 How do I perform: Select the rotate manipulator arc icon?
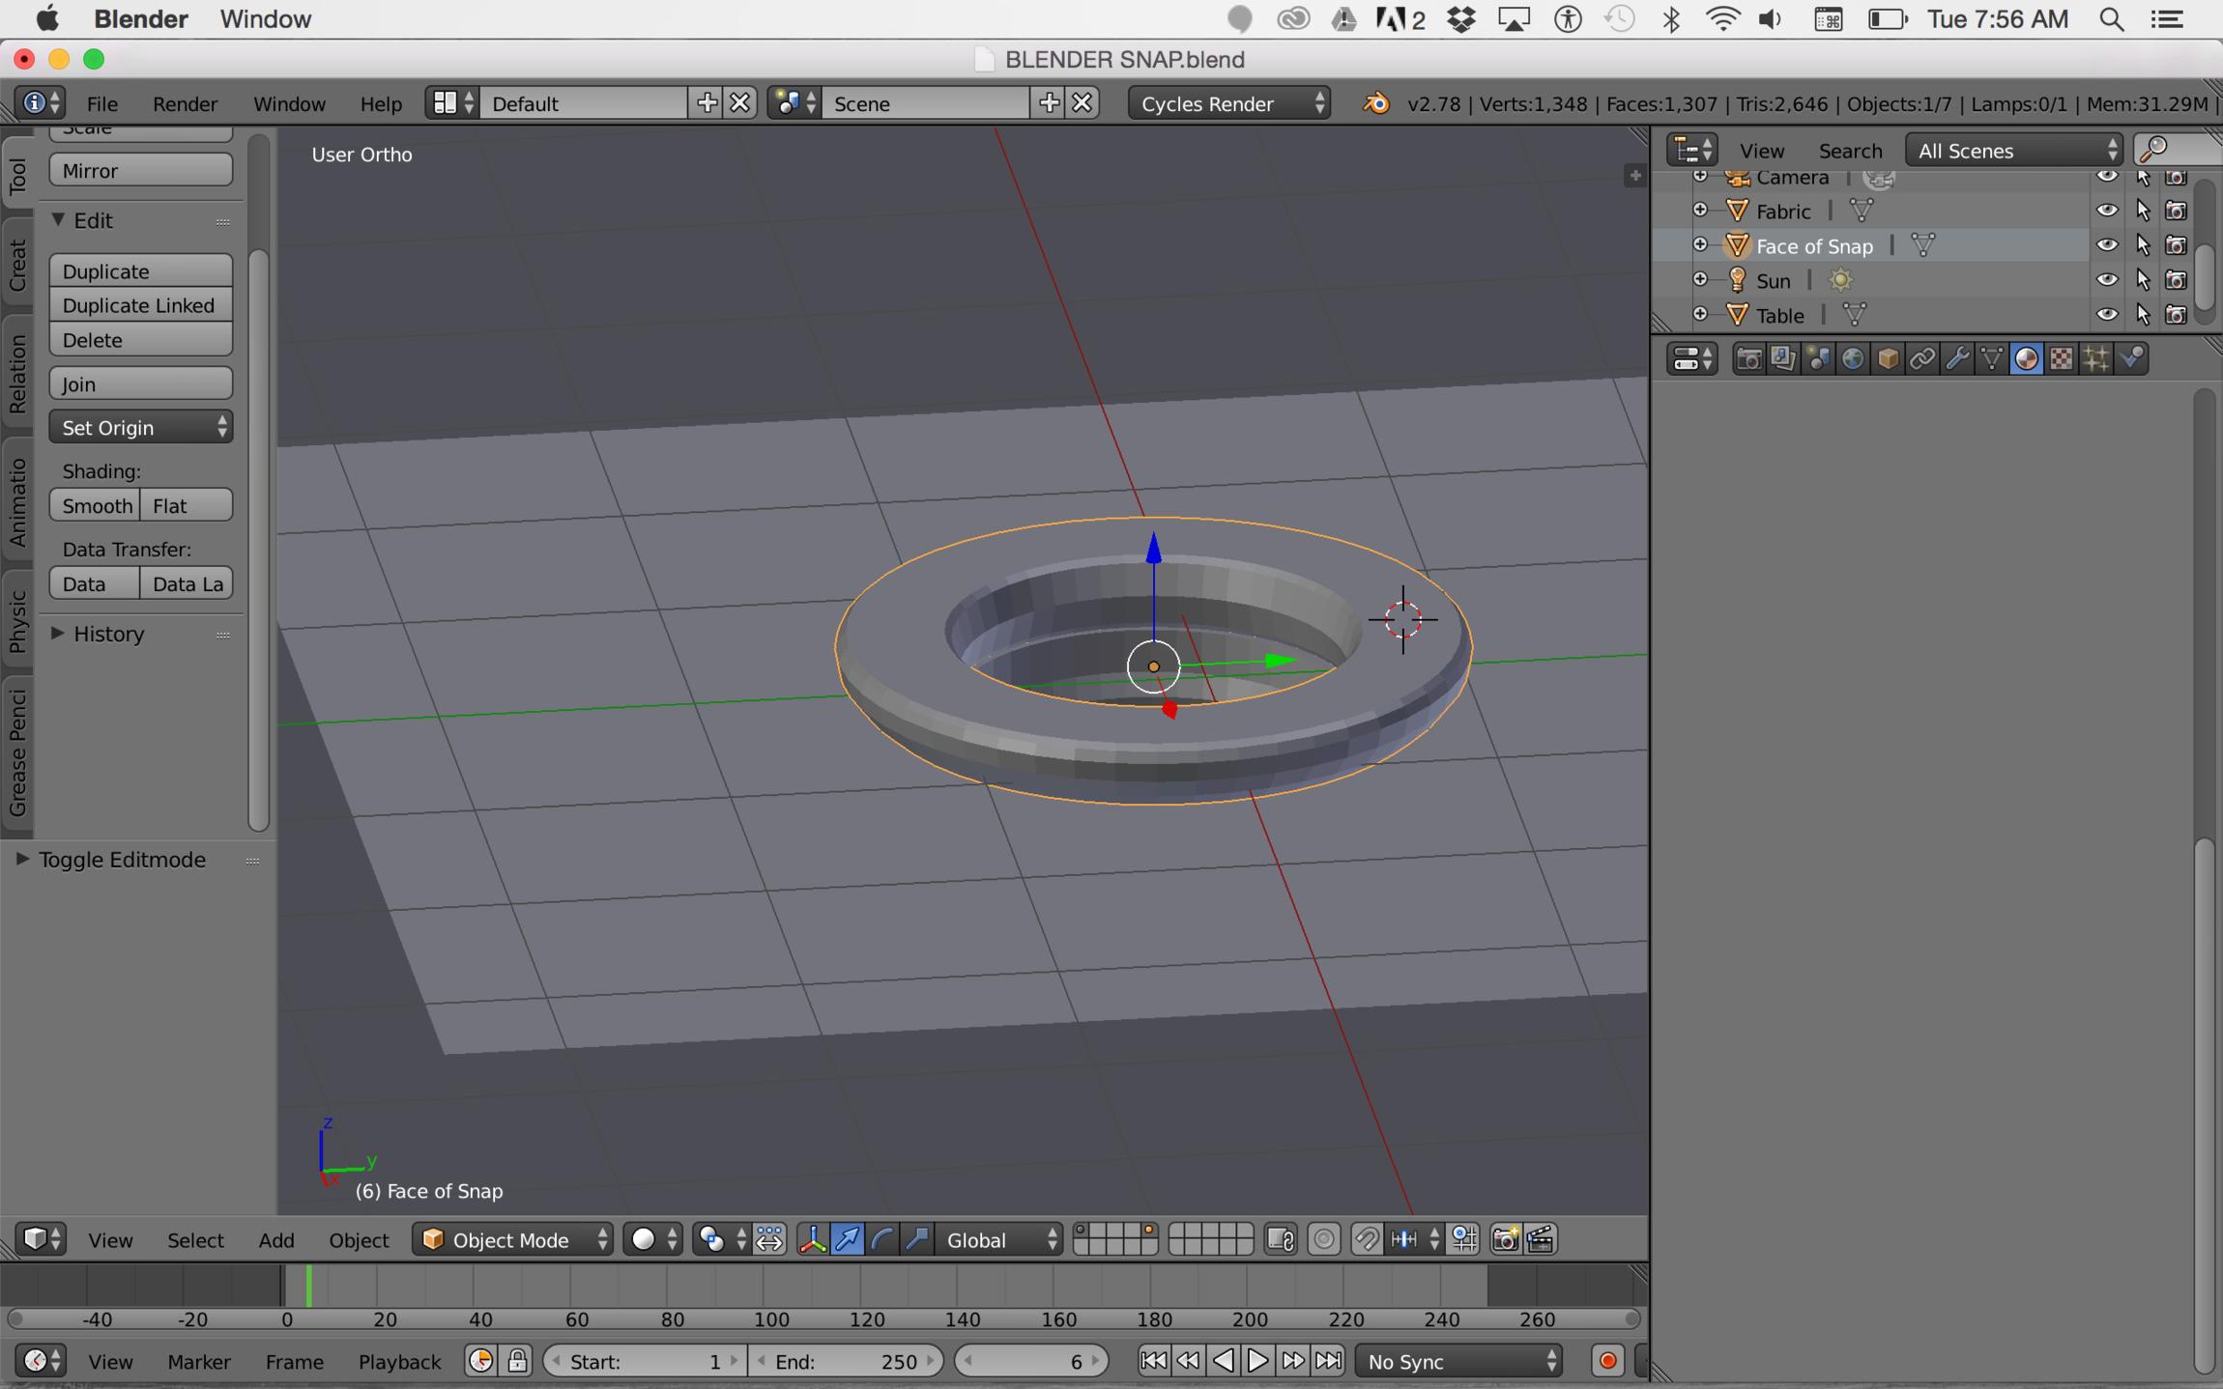click(882, 1239)
